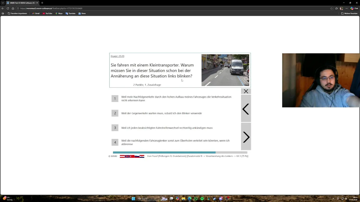Select answer number 4 box
The height and width of the screenshot is (202, 360).
point(115,142)
